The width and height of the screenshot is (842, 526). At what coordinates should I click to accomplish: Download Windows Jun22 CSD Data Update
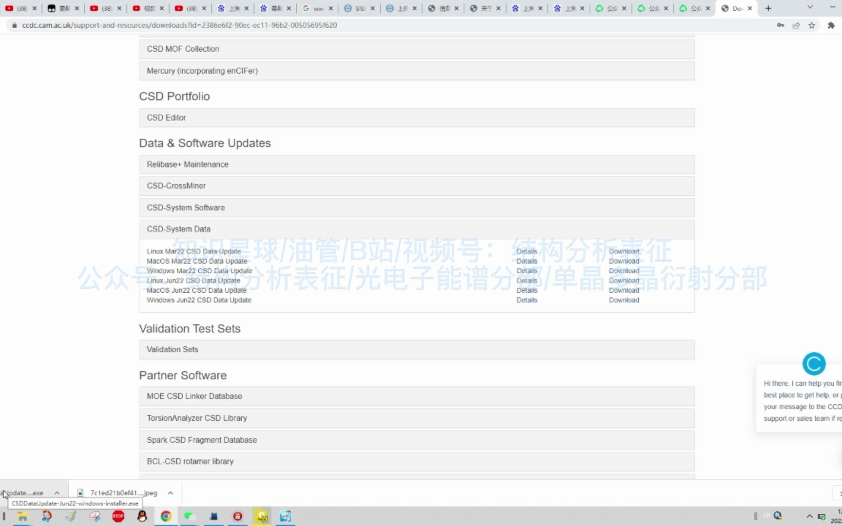(x=624, y=300)
